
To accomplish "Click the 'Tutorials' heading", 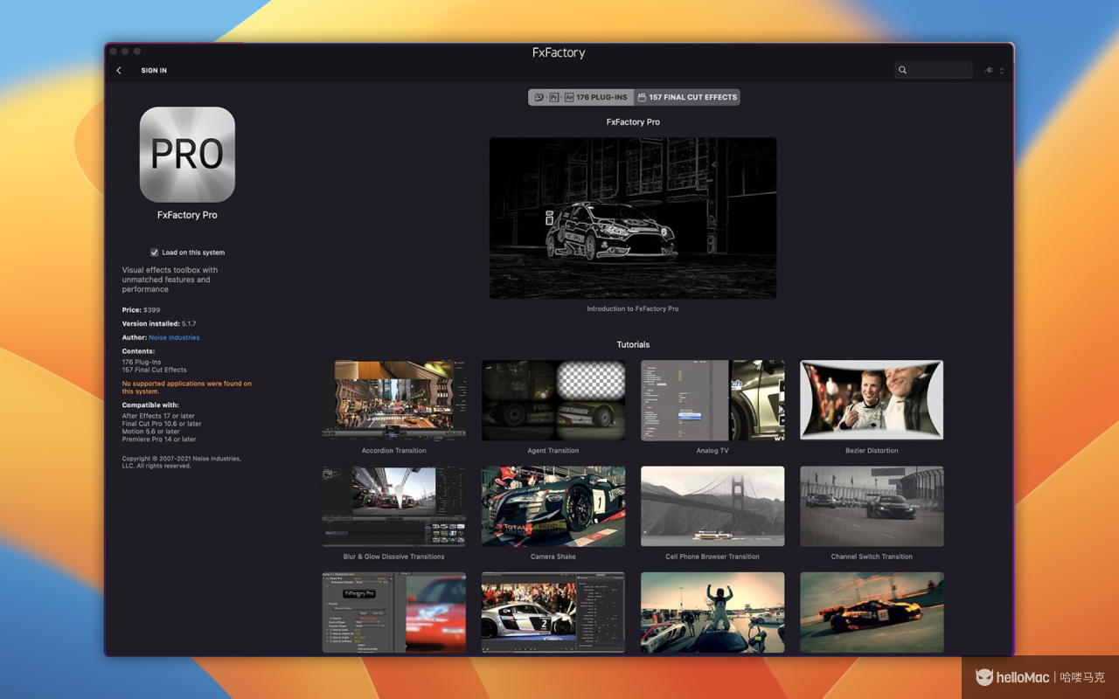I will tap(633, 345).
